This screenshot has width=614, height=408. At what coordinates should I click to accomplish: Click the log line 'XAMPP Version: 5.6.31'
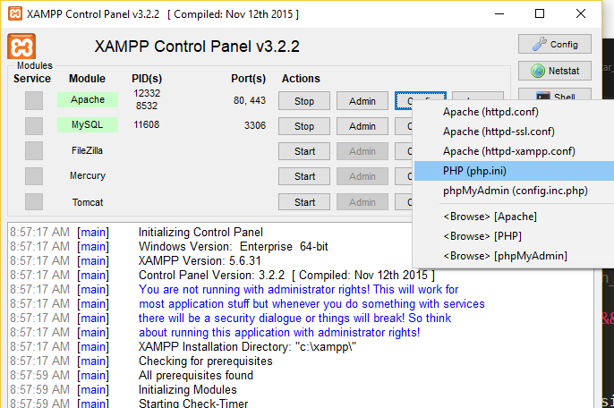[x=200, y=260]
